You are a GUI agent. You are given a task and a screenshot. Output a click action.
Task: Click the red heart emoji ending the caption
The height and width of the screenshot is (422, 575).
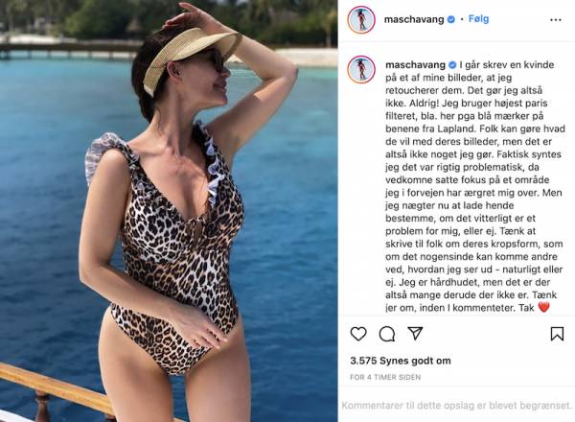coord(543,307)
